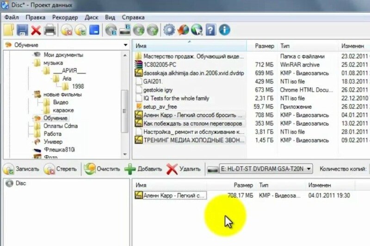Select the музыка folder in tree

pos(53,63)
